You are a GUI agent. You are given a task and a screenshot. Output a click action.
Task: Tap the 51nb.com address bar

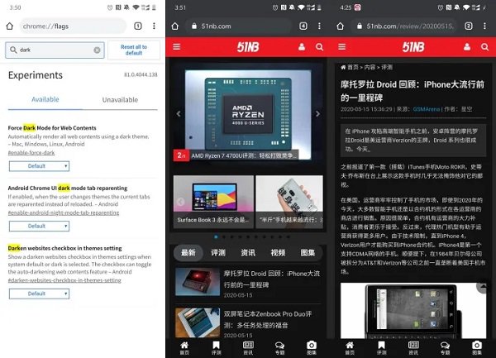238,26
